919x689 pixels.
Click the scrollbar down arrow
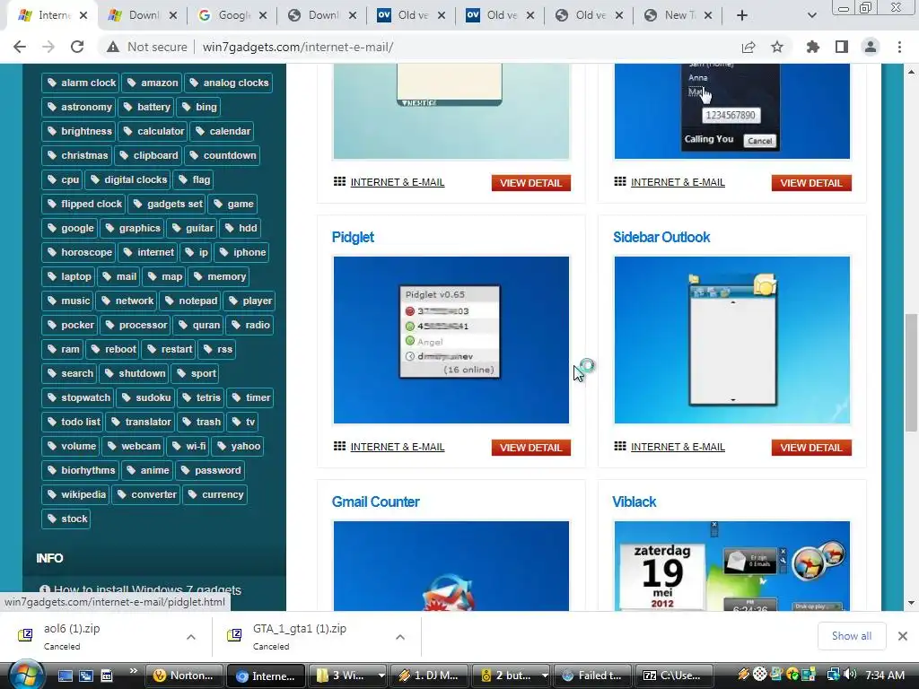click(x=911, y=603)
